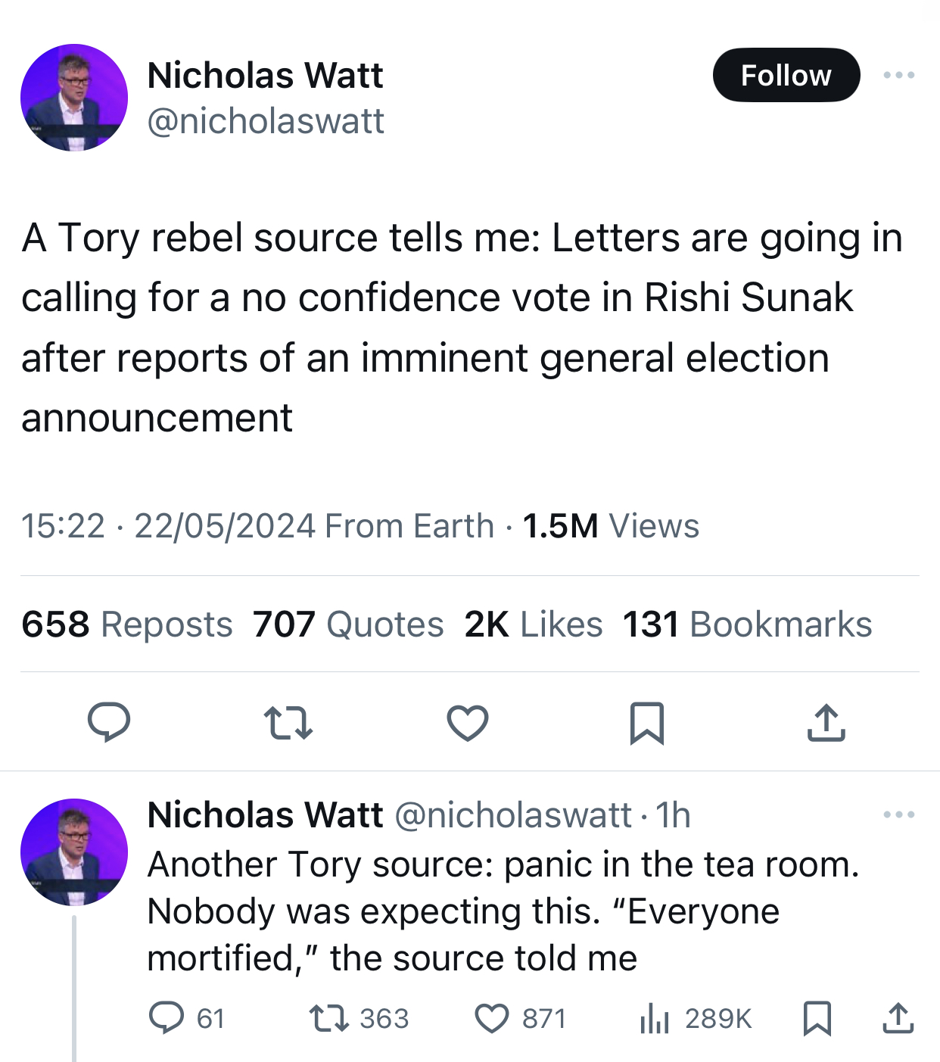Reply to the main no confidence tweet
This screenshot has width=940, height=1062.
pyautogui.click(x=109, y=722)
